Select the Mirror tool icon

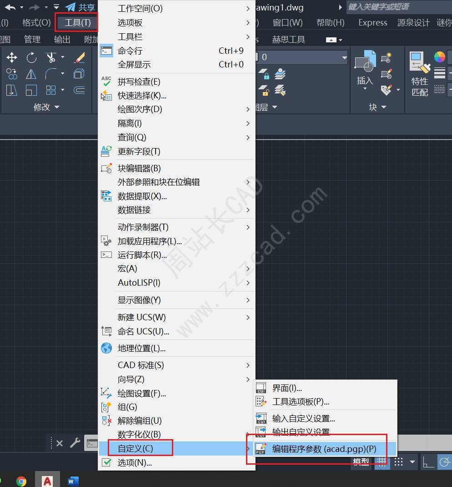(x=31, y=74)
